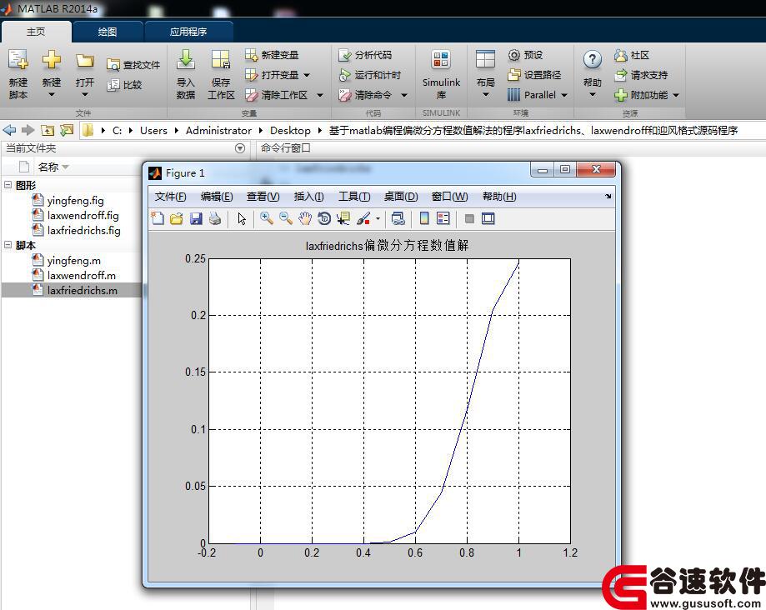Open the 布局 (Layout) dropdown
Screen dimensions: 766x610
pos(486,95)
